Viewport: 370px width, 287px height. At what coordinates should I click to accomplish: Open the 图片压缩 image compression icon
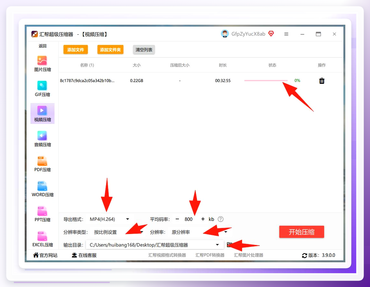[x=42, y=60]
